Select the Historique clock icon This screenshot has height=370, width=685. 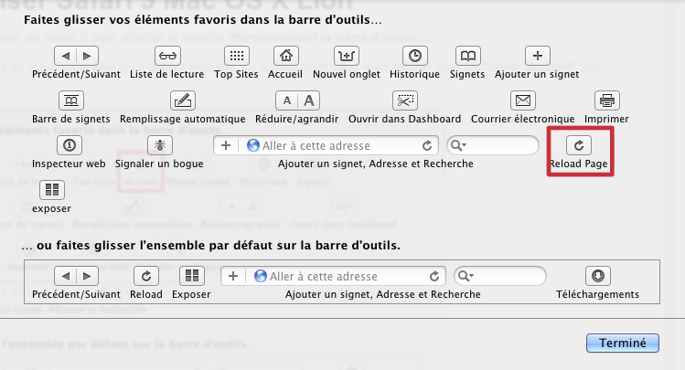tap(414, 56)
